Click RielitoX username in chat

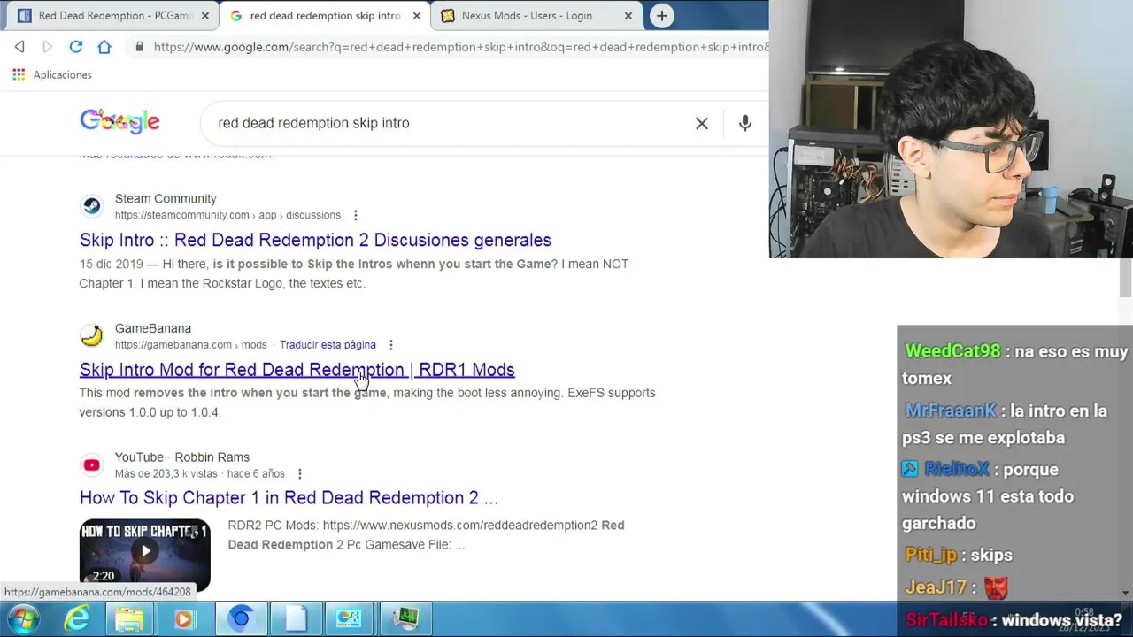tap(957, 469)
